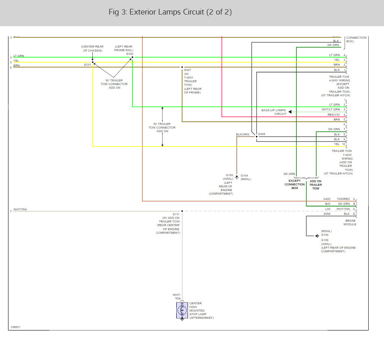Click the 'L50' circuit number
Screen dimensions: 384x343
point(328,209)
